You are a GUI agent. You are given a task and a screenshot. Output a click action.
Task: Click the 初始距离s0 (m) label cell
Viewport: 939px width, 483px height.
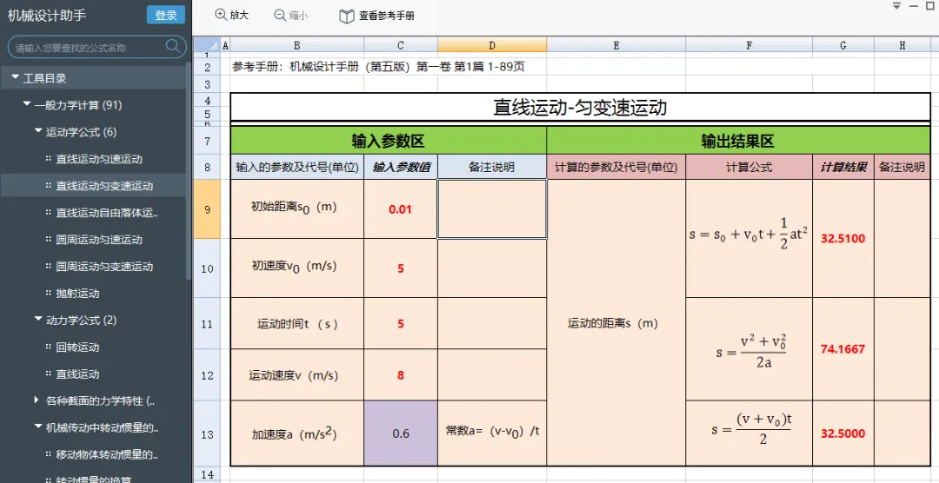tap(297, 208)
